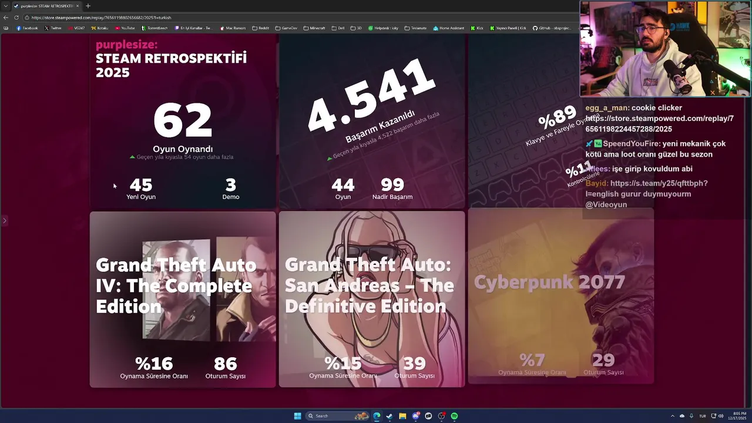Open the Helpdesk: loky bookmark
Viewport: 752px width, 423px height.
(x=383, y=28)
